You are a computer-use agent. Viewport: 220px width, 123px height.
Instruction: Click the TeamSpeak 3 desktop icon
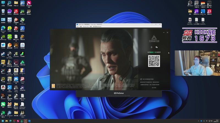[10, 114]
